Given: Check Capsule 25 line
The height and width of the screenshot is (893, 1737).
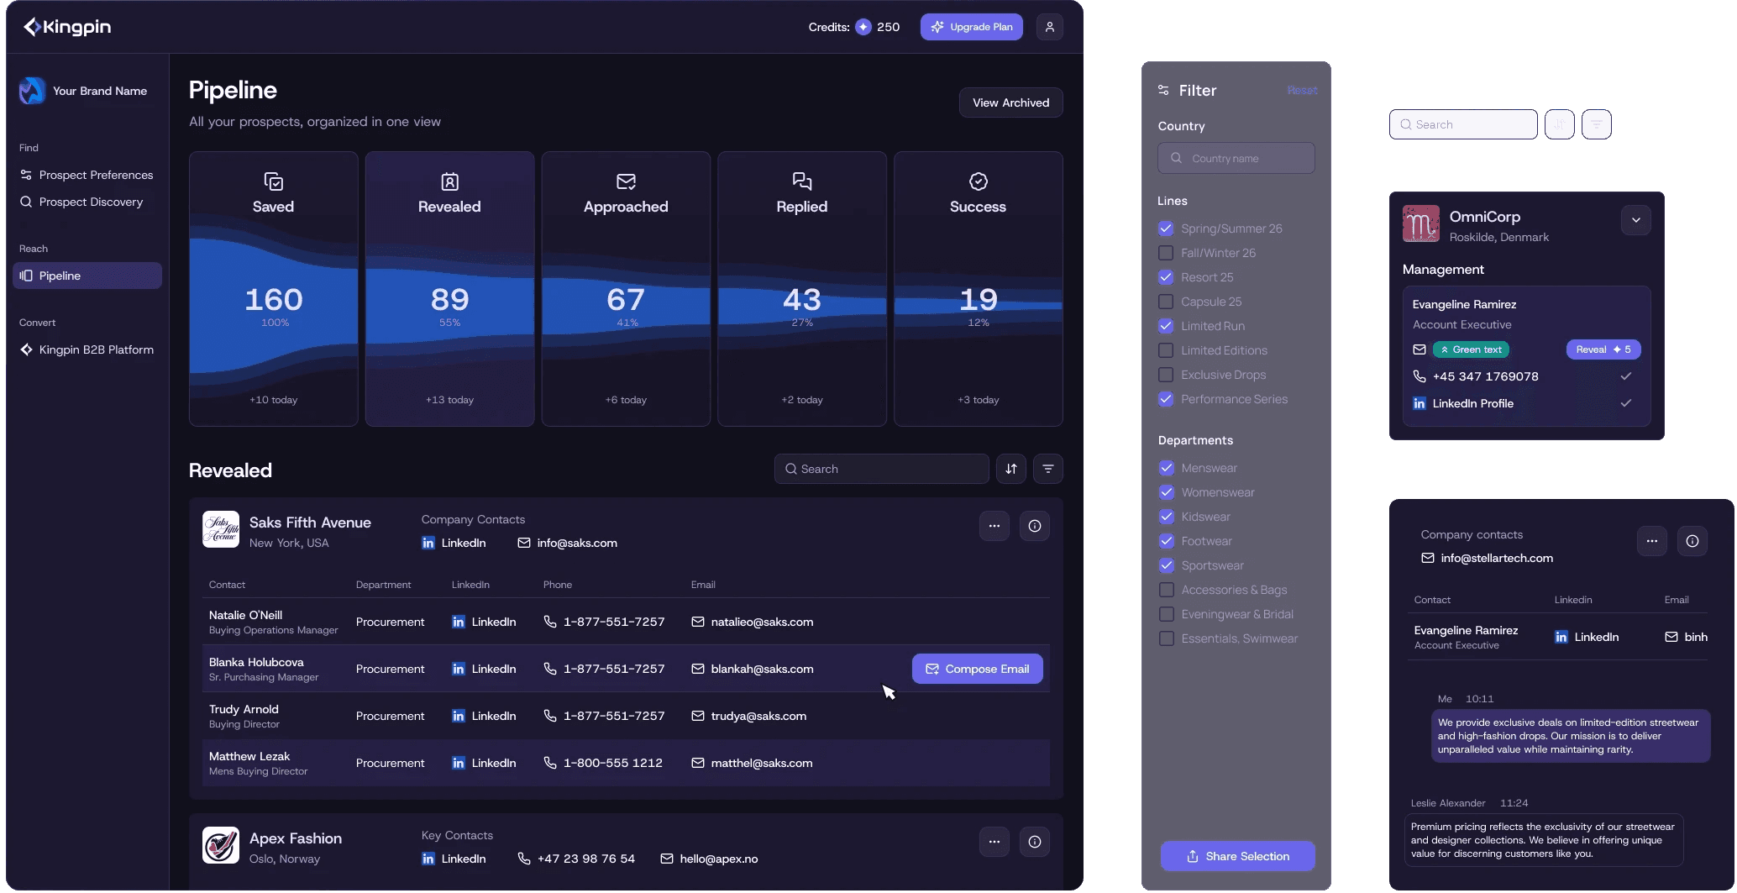Looking at the screenshot, I should click(x=1166, y=302).
